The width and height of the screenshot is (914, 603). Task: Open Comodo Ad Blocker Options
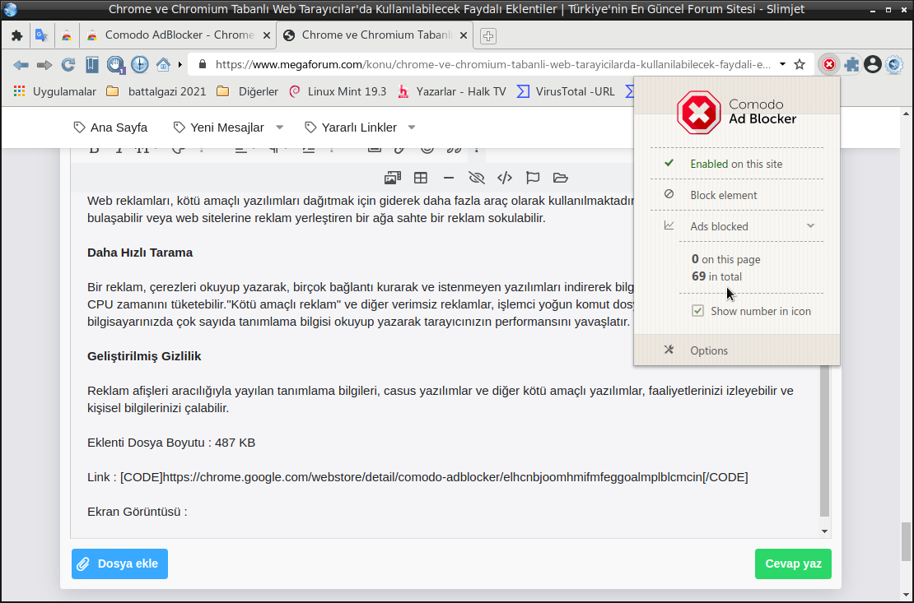pyautogui.click(x=737, y=350)
